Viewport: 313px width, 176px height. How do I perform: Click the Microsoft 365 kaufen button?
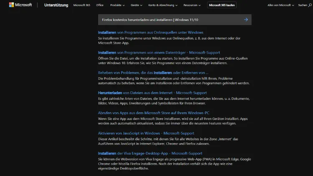click(x=222, y=5)
